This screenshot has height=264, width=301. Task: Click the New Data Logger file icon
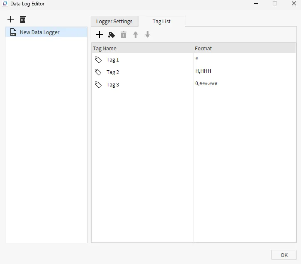click(x=13, y=32)
